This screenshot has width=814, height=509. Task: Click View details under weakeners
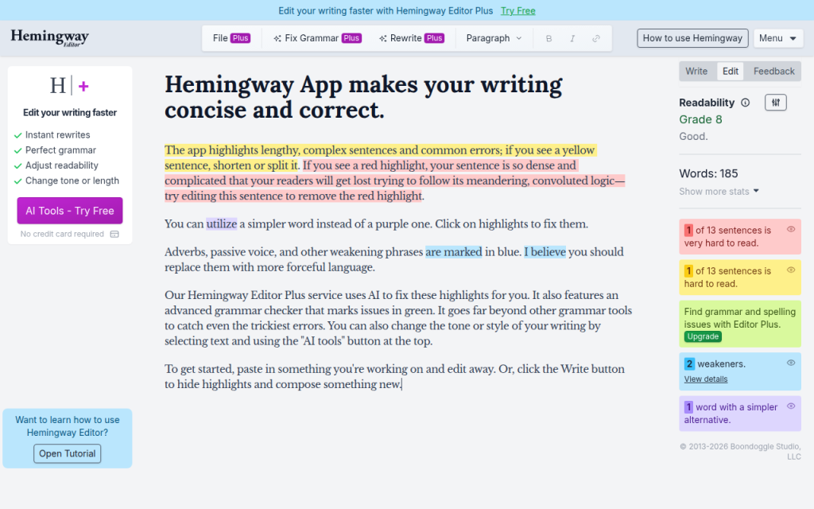click(705, 379)
